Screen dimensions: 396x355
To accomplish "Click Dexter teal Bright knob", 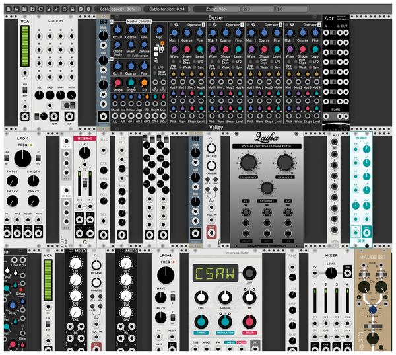I will click(131, 83).
